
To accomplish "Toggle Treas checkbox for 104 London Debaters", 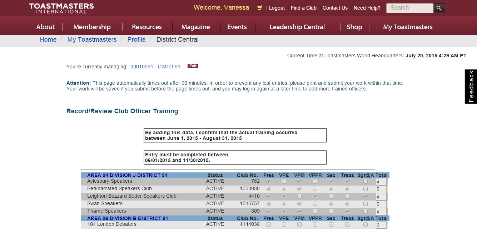I will tap(347, 224).
